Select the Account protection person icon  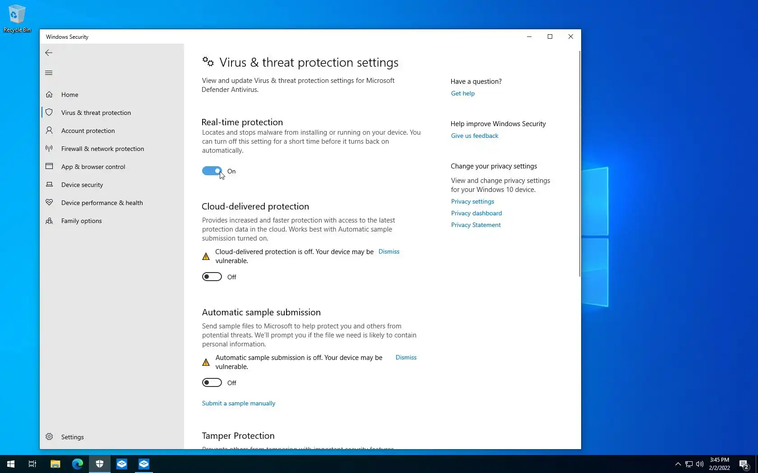pos(49,131)
